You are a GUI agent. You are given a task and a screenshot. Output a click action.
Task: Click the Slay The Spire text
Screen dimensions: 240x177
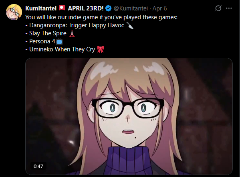pos(48,33)
